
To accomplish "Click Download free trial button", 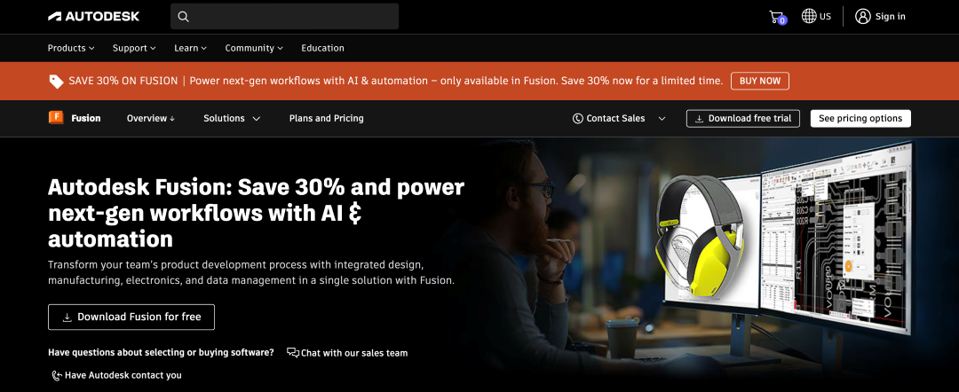I will tap(743, 119).
